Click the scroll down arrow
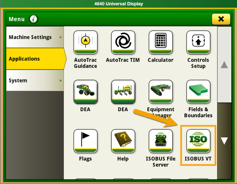Viewport: 237px width, 184px height. (224, 141)
